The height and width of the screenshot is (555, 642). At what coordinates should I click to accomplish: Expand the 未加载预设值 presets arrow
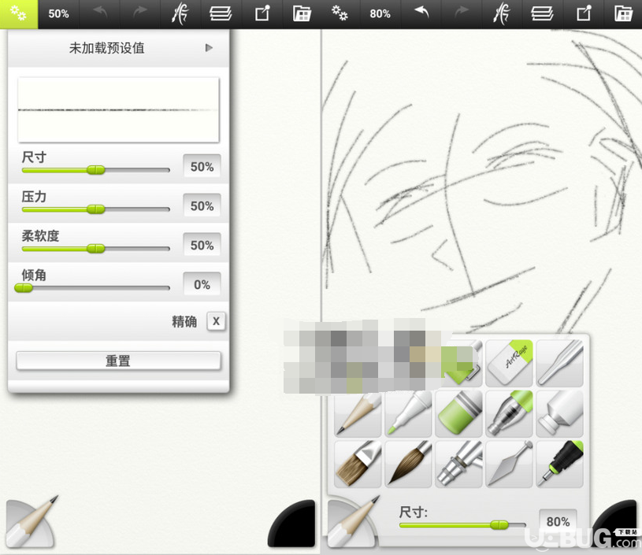pyautogui.click(x=209, y=48)
